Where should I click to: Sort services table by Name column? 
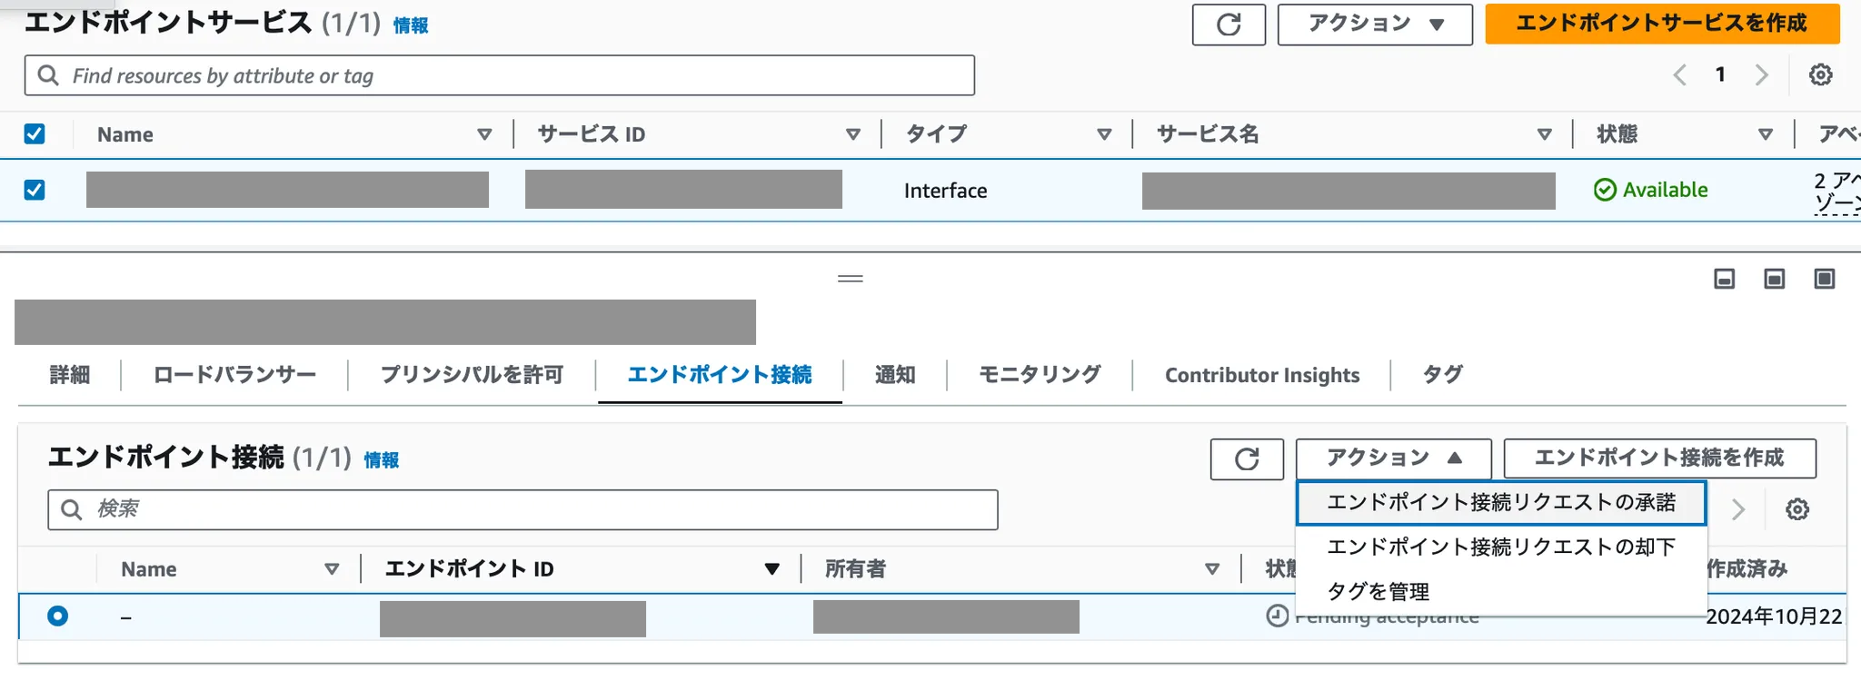[x=484, y=134]
